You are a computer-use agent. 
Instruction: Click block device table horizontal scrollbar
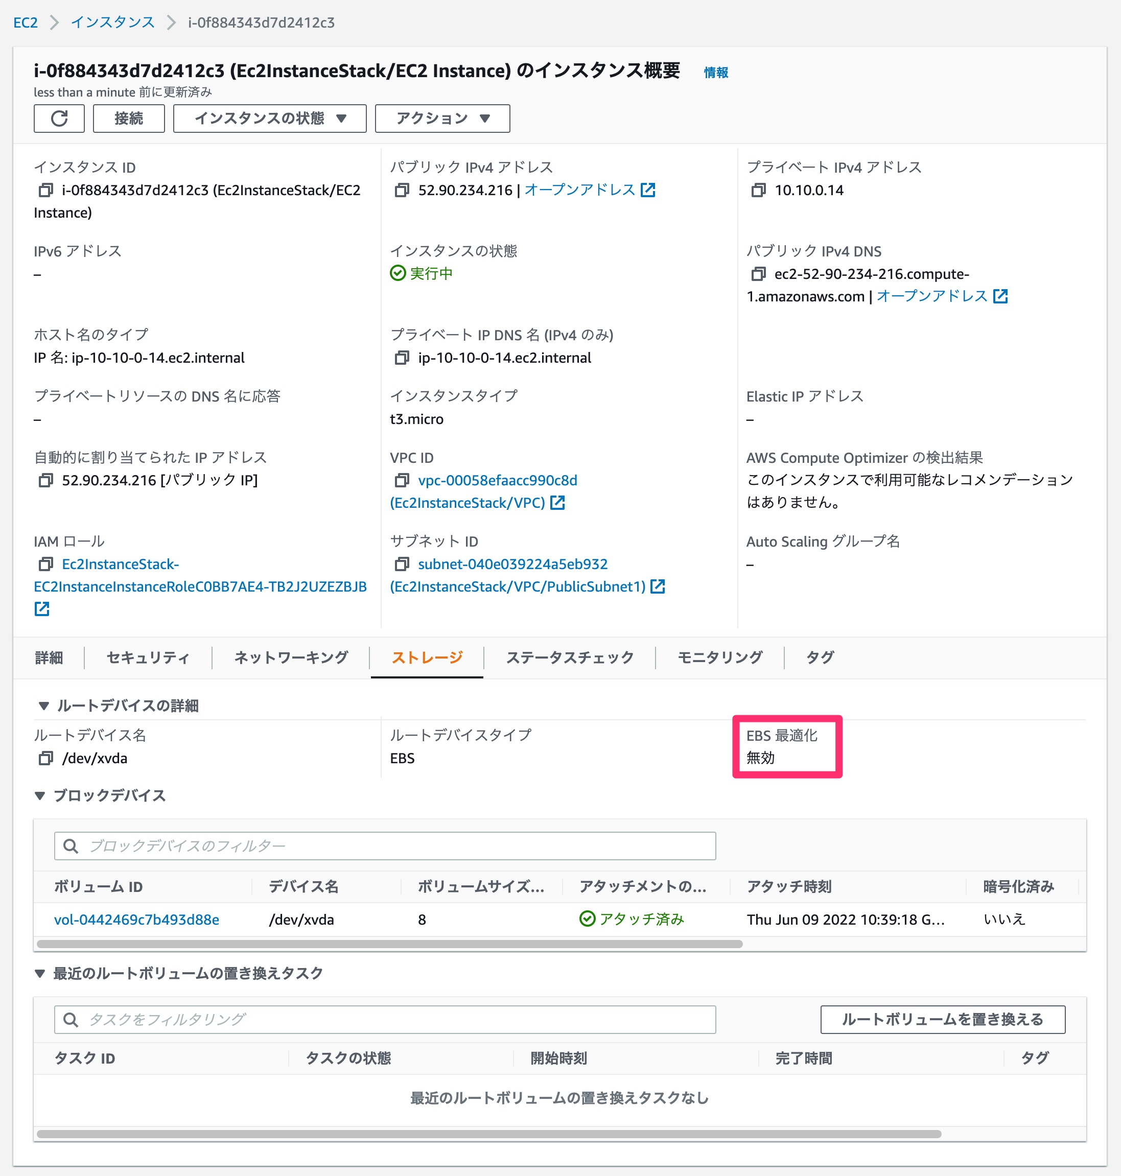pos(390,944)
